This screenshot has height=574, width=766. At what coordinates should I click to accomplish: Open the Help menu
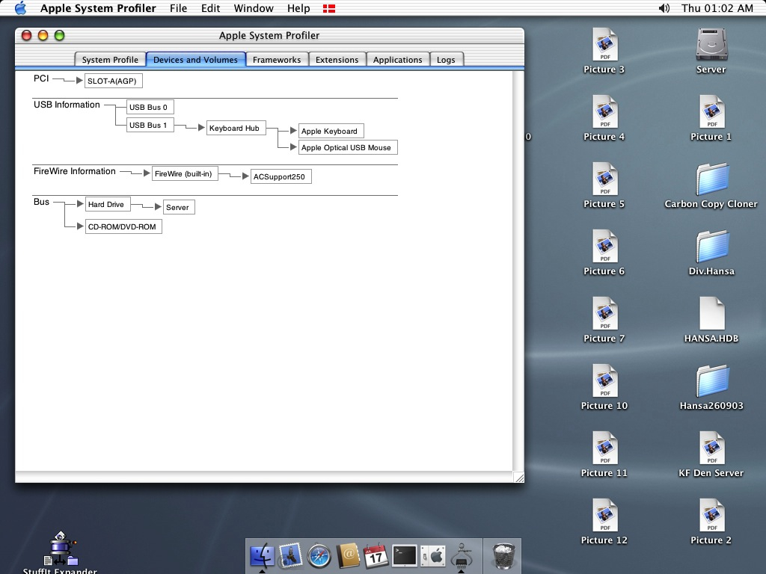tap(298, 8)
